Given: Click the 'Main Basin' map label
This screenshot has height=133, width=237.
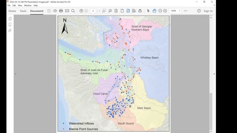Looking at the screenshot, I should [144, 108].
